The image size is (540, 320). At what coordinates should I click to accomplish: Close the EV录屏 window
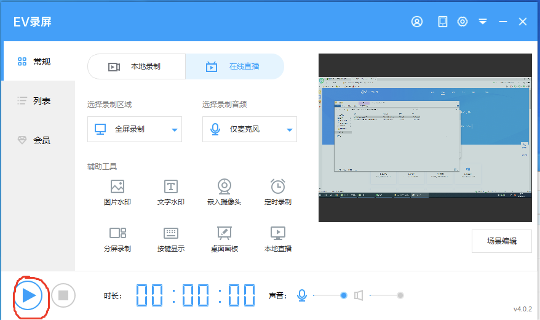tap(522, 22)
